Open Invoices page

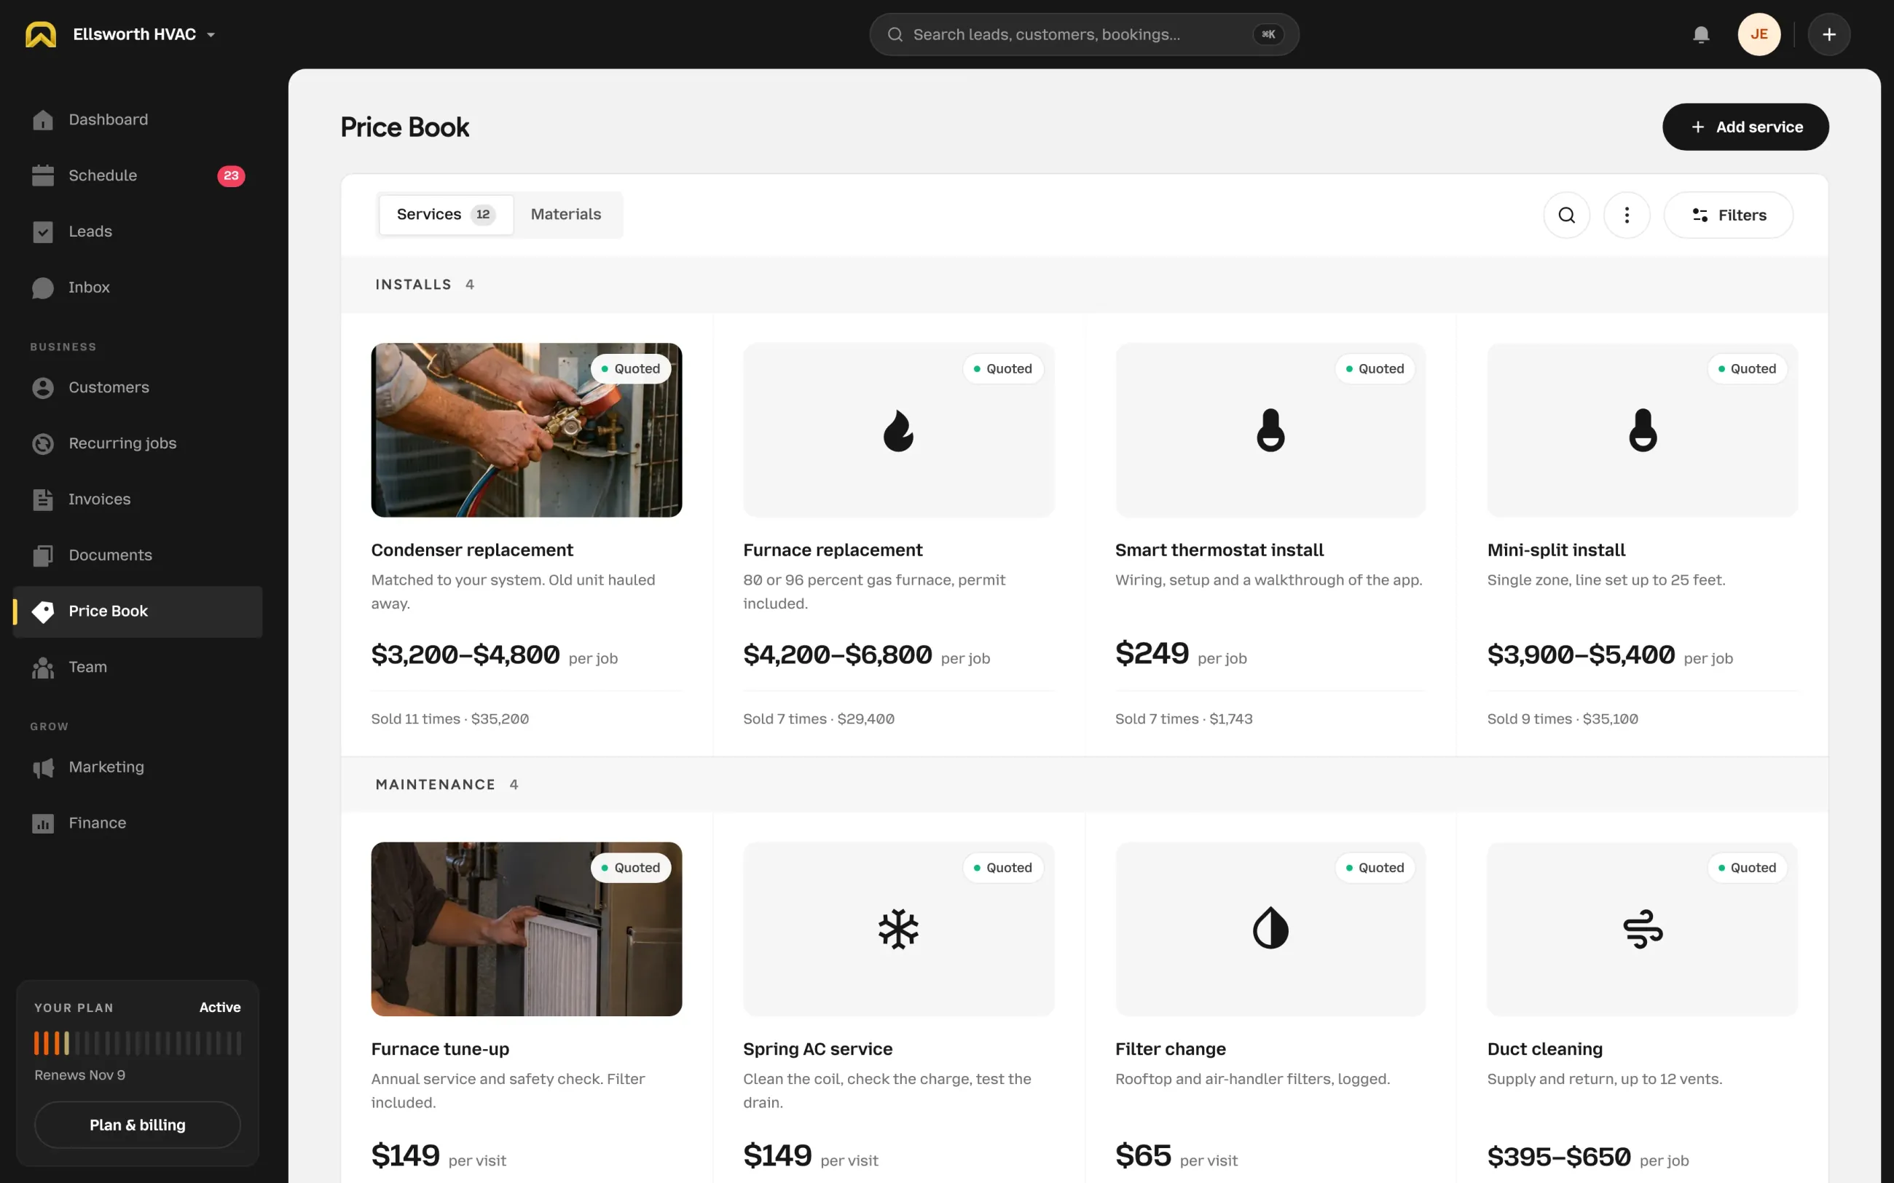coord(138,500)
